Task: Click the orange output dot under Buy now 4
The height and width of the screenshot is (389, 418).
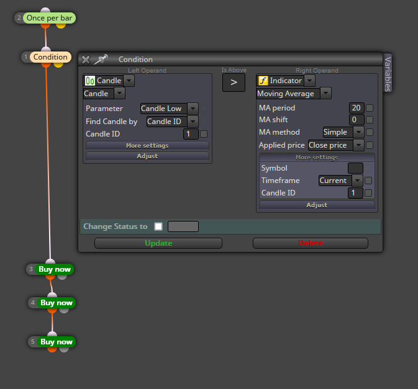Action: (52, 311)
